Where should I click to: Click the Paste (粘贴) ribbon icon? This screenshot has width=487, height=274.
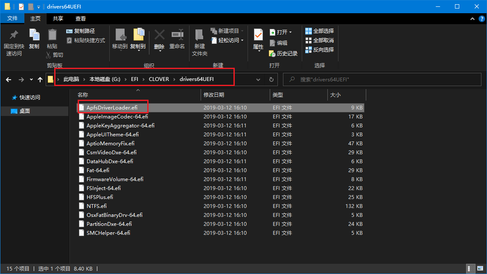pyautogui.click(x=52, y=35)
